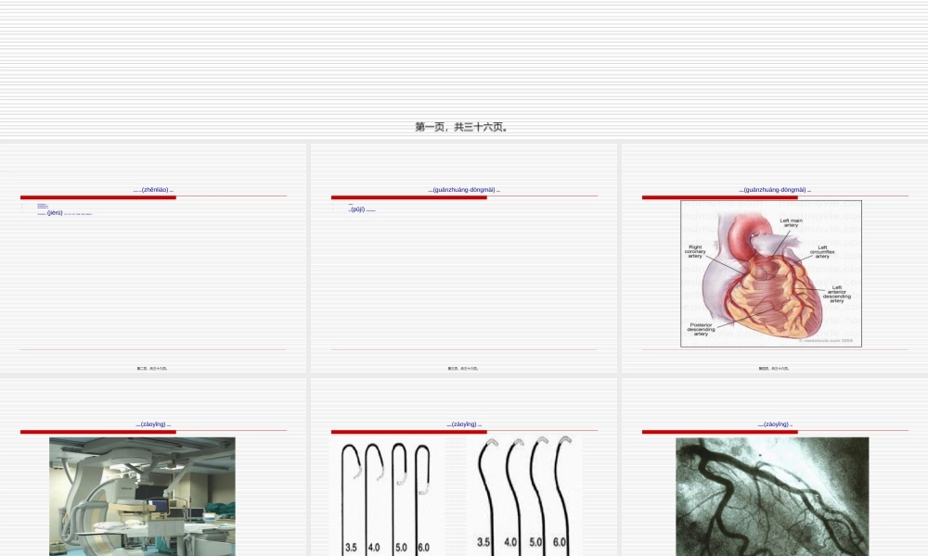Click the 第一页，共三十六页 page label
This screenshot has width=928, height=556.
(461, 127)
